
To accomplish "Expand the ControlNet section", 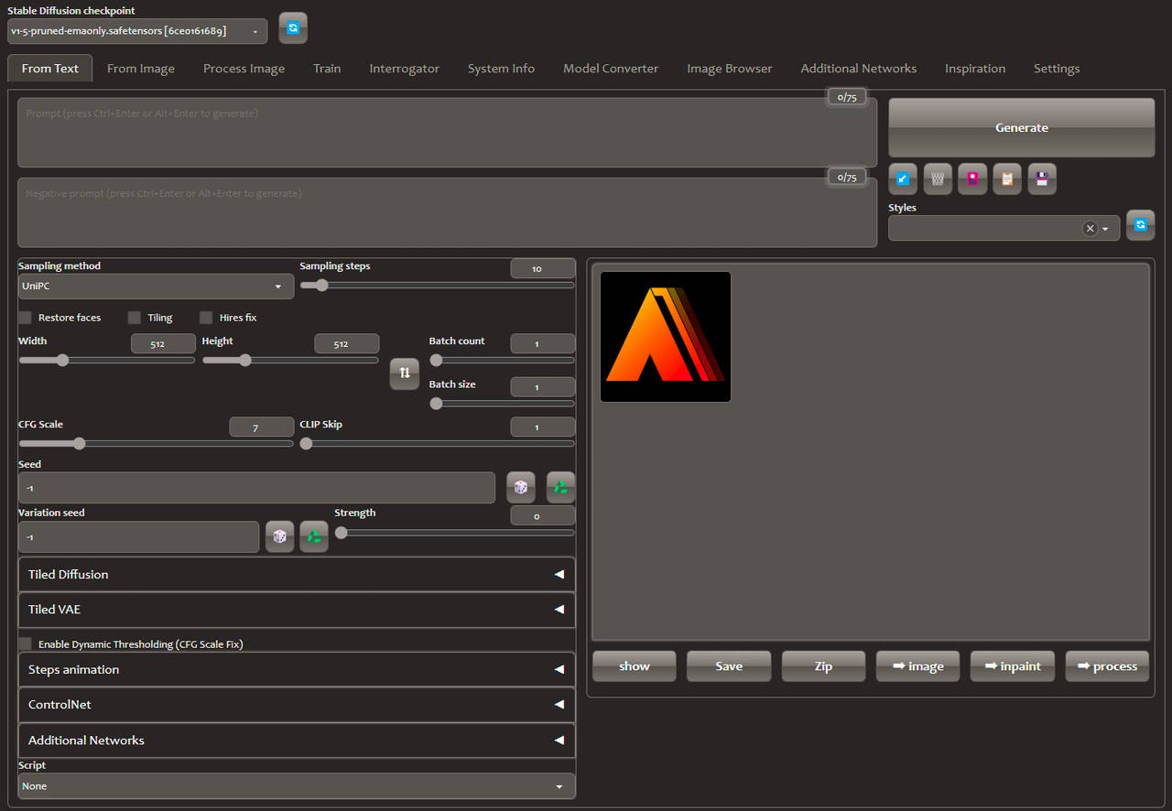I will (x=297, y=705).
